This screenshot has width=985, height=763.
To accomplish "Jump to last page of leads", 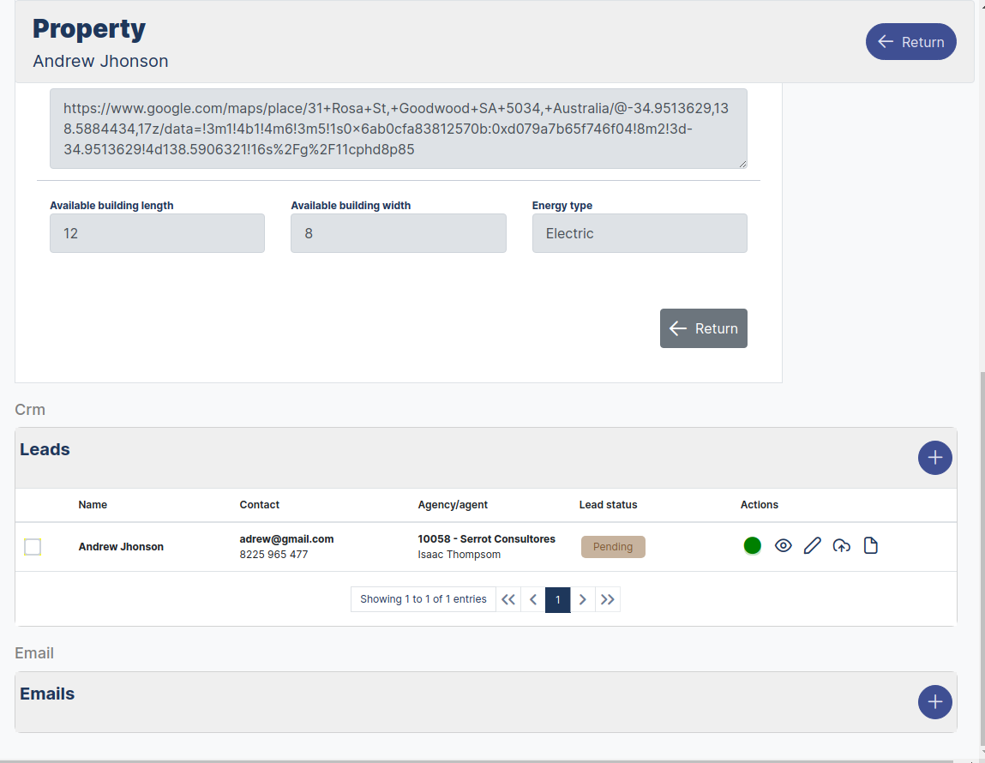I will tap(608, 599).
